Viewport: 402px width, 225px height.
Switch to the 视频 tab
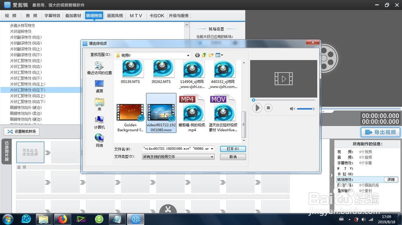click(x=11, y=16)
